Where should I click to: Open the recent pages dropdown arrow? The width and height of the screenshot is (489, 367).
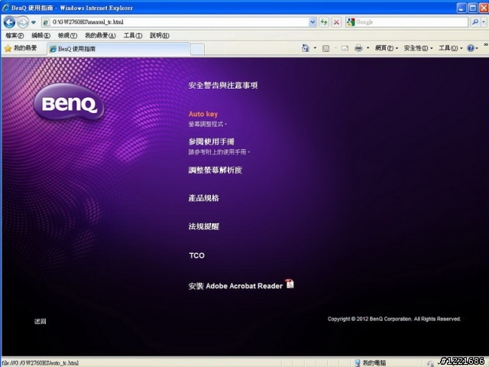(34, 22)
